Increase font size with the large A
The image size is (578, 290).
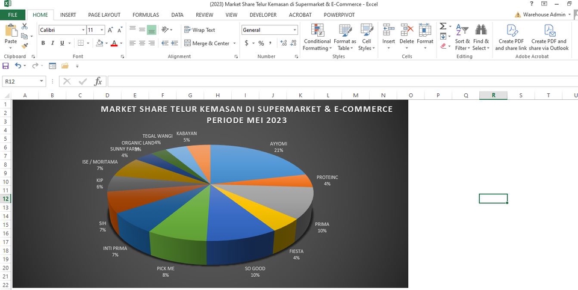[110, 30]
